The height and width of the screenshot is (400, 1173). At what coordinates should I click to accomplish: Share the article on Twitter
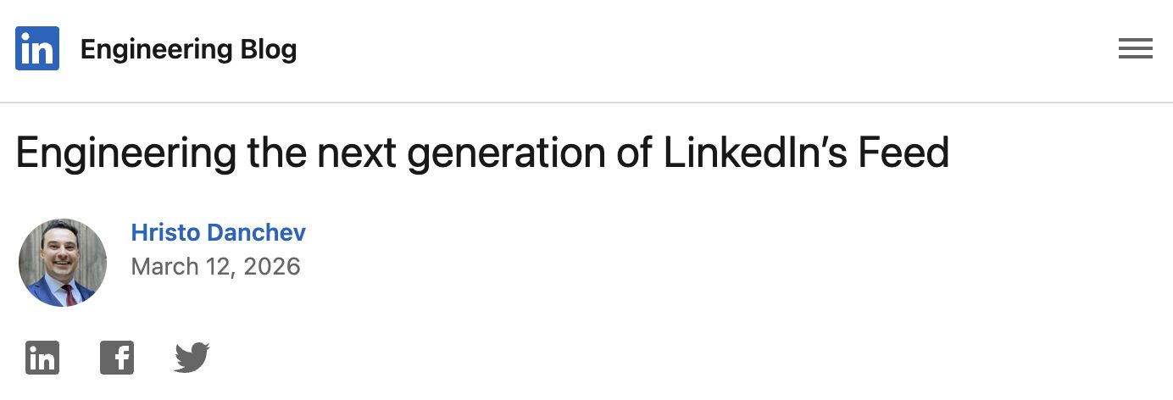[x=192, y=358]
